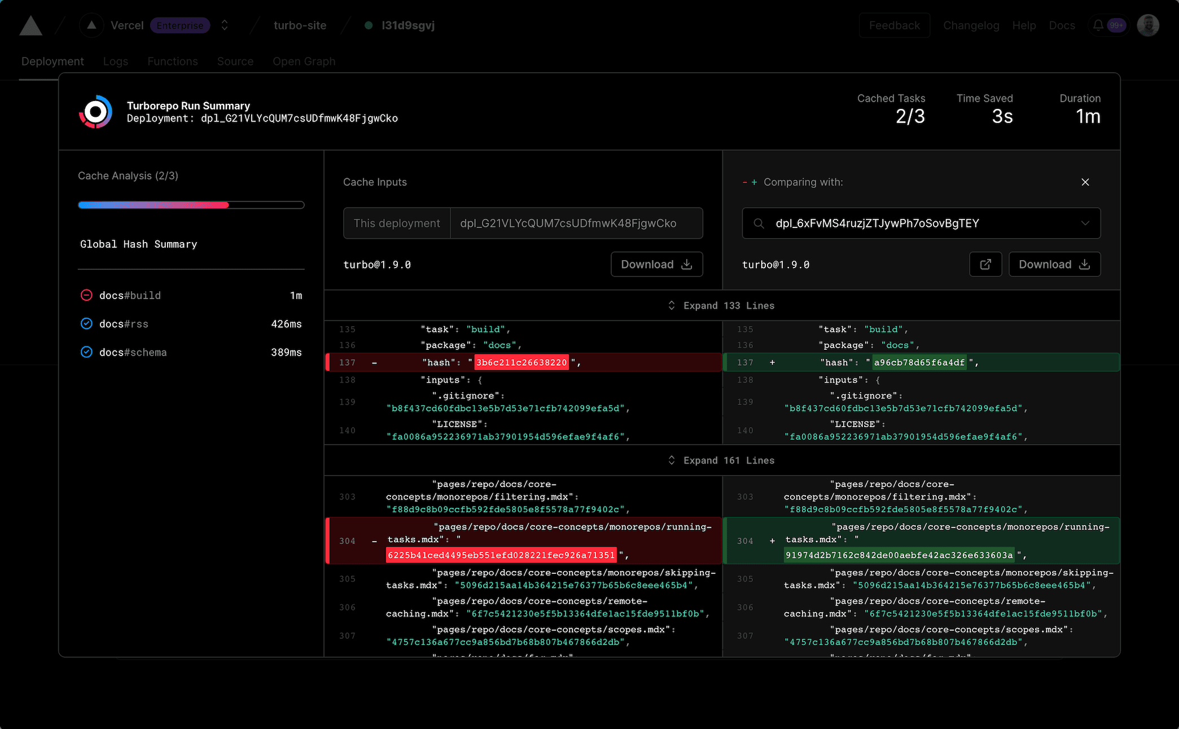Image resolution: width=1179 pixels, height=729 pixels.
Task: Click search icon in comparison field
Action: coord(759,223)
